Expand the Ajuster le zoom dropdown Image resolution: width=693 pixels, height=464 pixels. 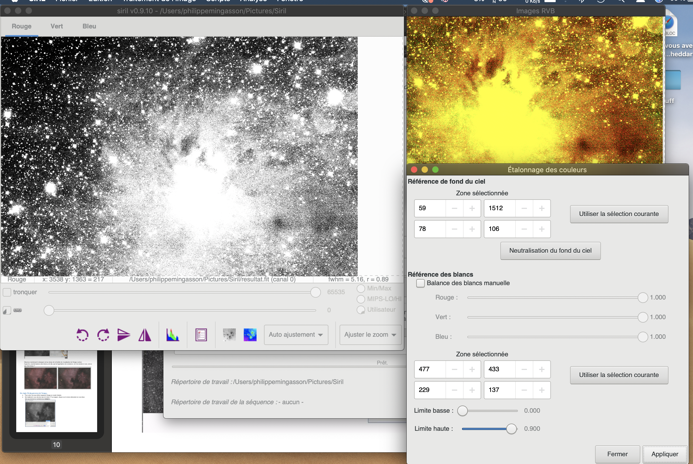(x=370, y=335)
